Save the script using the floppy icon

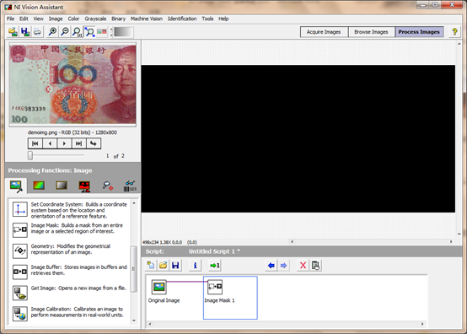[175, 265]
